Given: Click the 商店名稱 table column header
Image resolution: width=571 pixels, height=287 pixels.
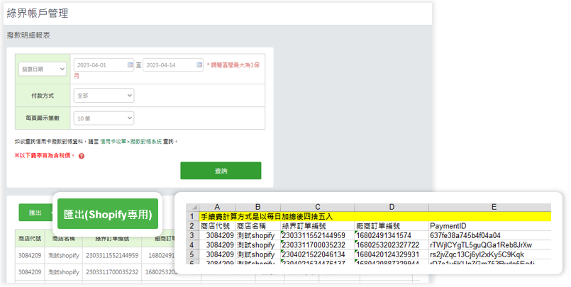Looking at the screenshot, I should [65, 239].
